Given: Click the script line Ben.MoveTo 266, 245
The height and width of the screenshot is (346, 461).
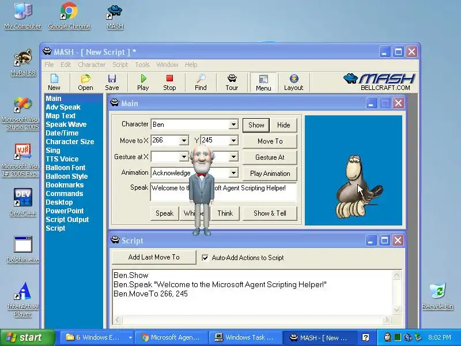Looking at the screenshot, I should pyautogui.click(x=150, y=294).
